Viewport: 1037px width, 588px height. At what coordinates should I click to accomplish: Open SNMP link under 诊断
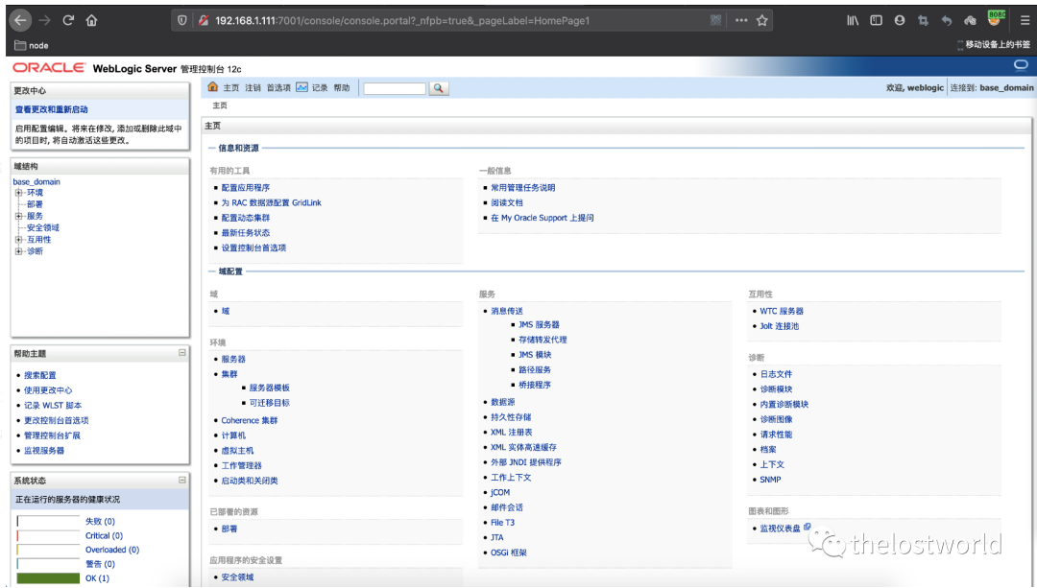(x=770, y=480)
